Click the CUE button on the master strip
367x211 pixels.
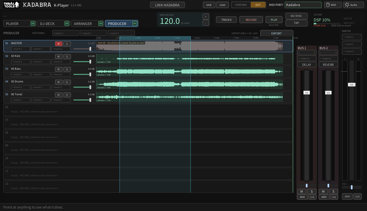[x=358, y=196]
